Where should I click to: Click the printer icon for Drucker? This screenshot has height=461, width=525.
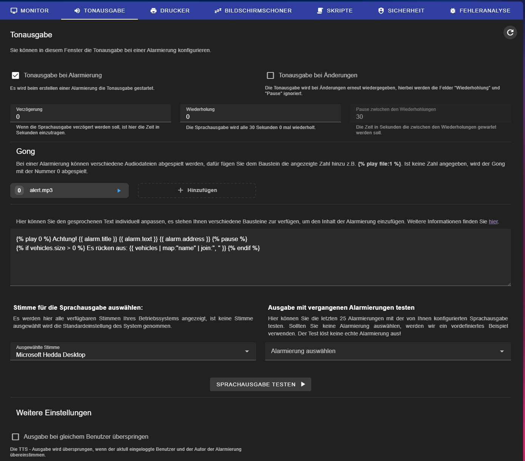point(153,11)
